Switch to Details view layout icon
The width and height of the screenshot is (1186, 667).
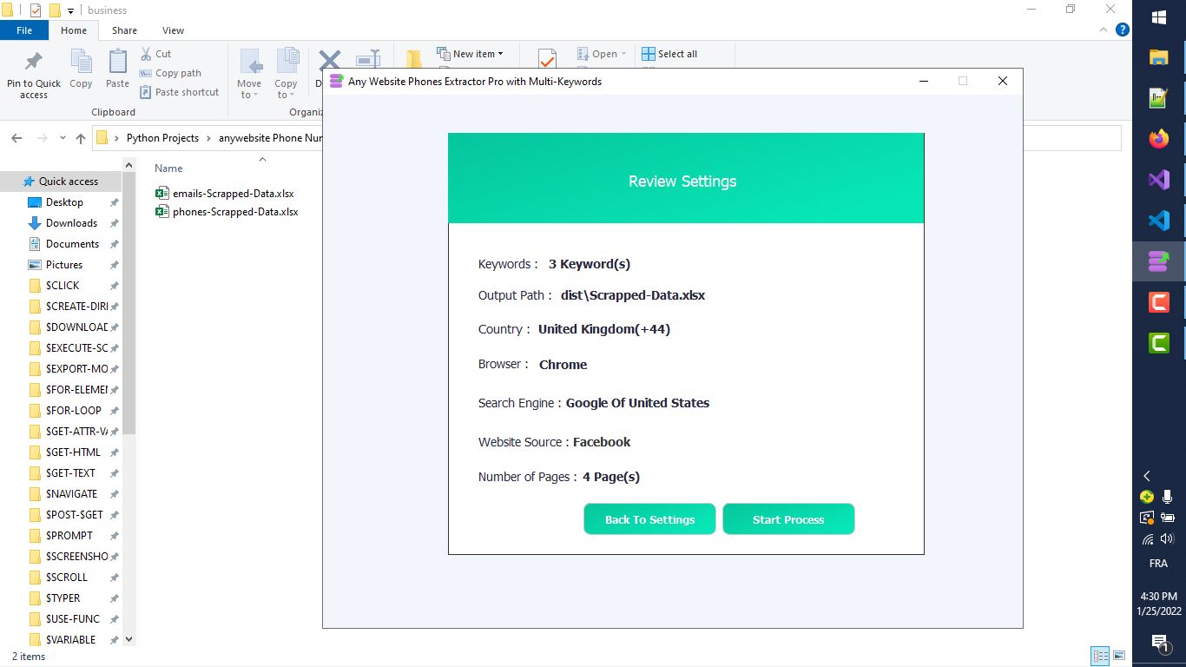[x=1100, y=656]
